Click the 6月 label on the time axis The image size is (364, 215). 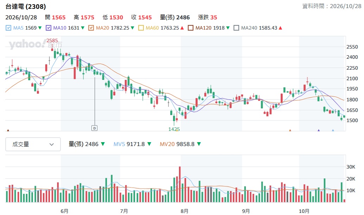[x=65, y=211]
